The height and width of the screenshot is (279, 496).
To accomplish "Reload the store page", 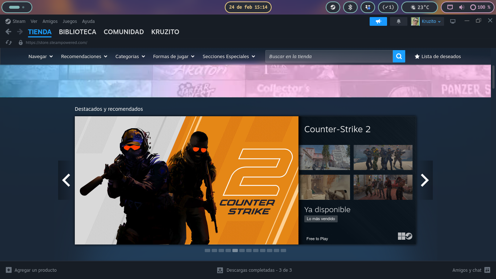I will tap(9, 43).
